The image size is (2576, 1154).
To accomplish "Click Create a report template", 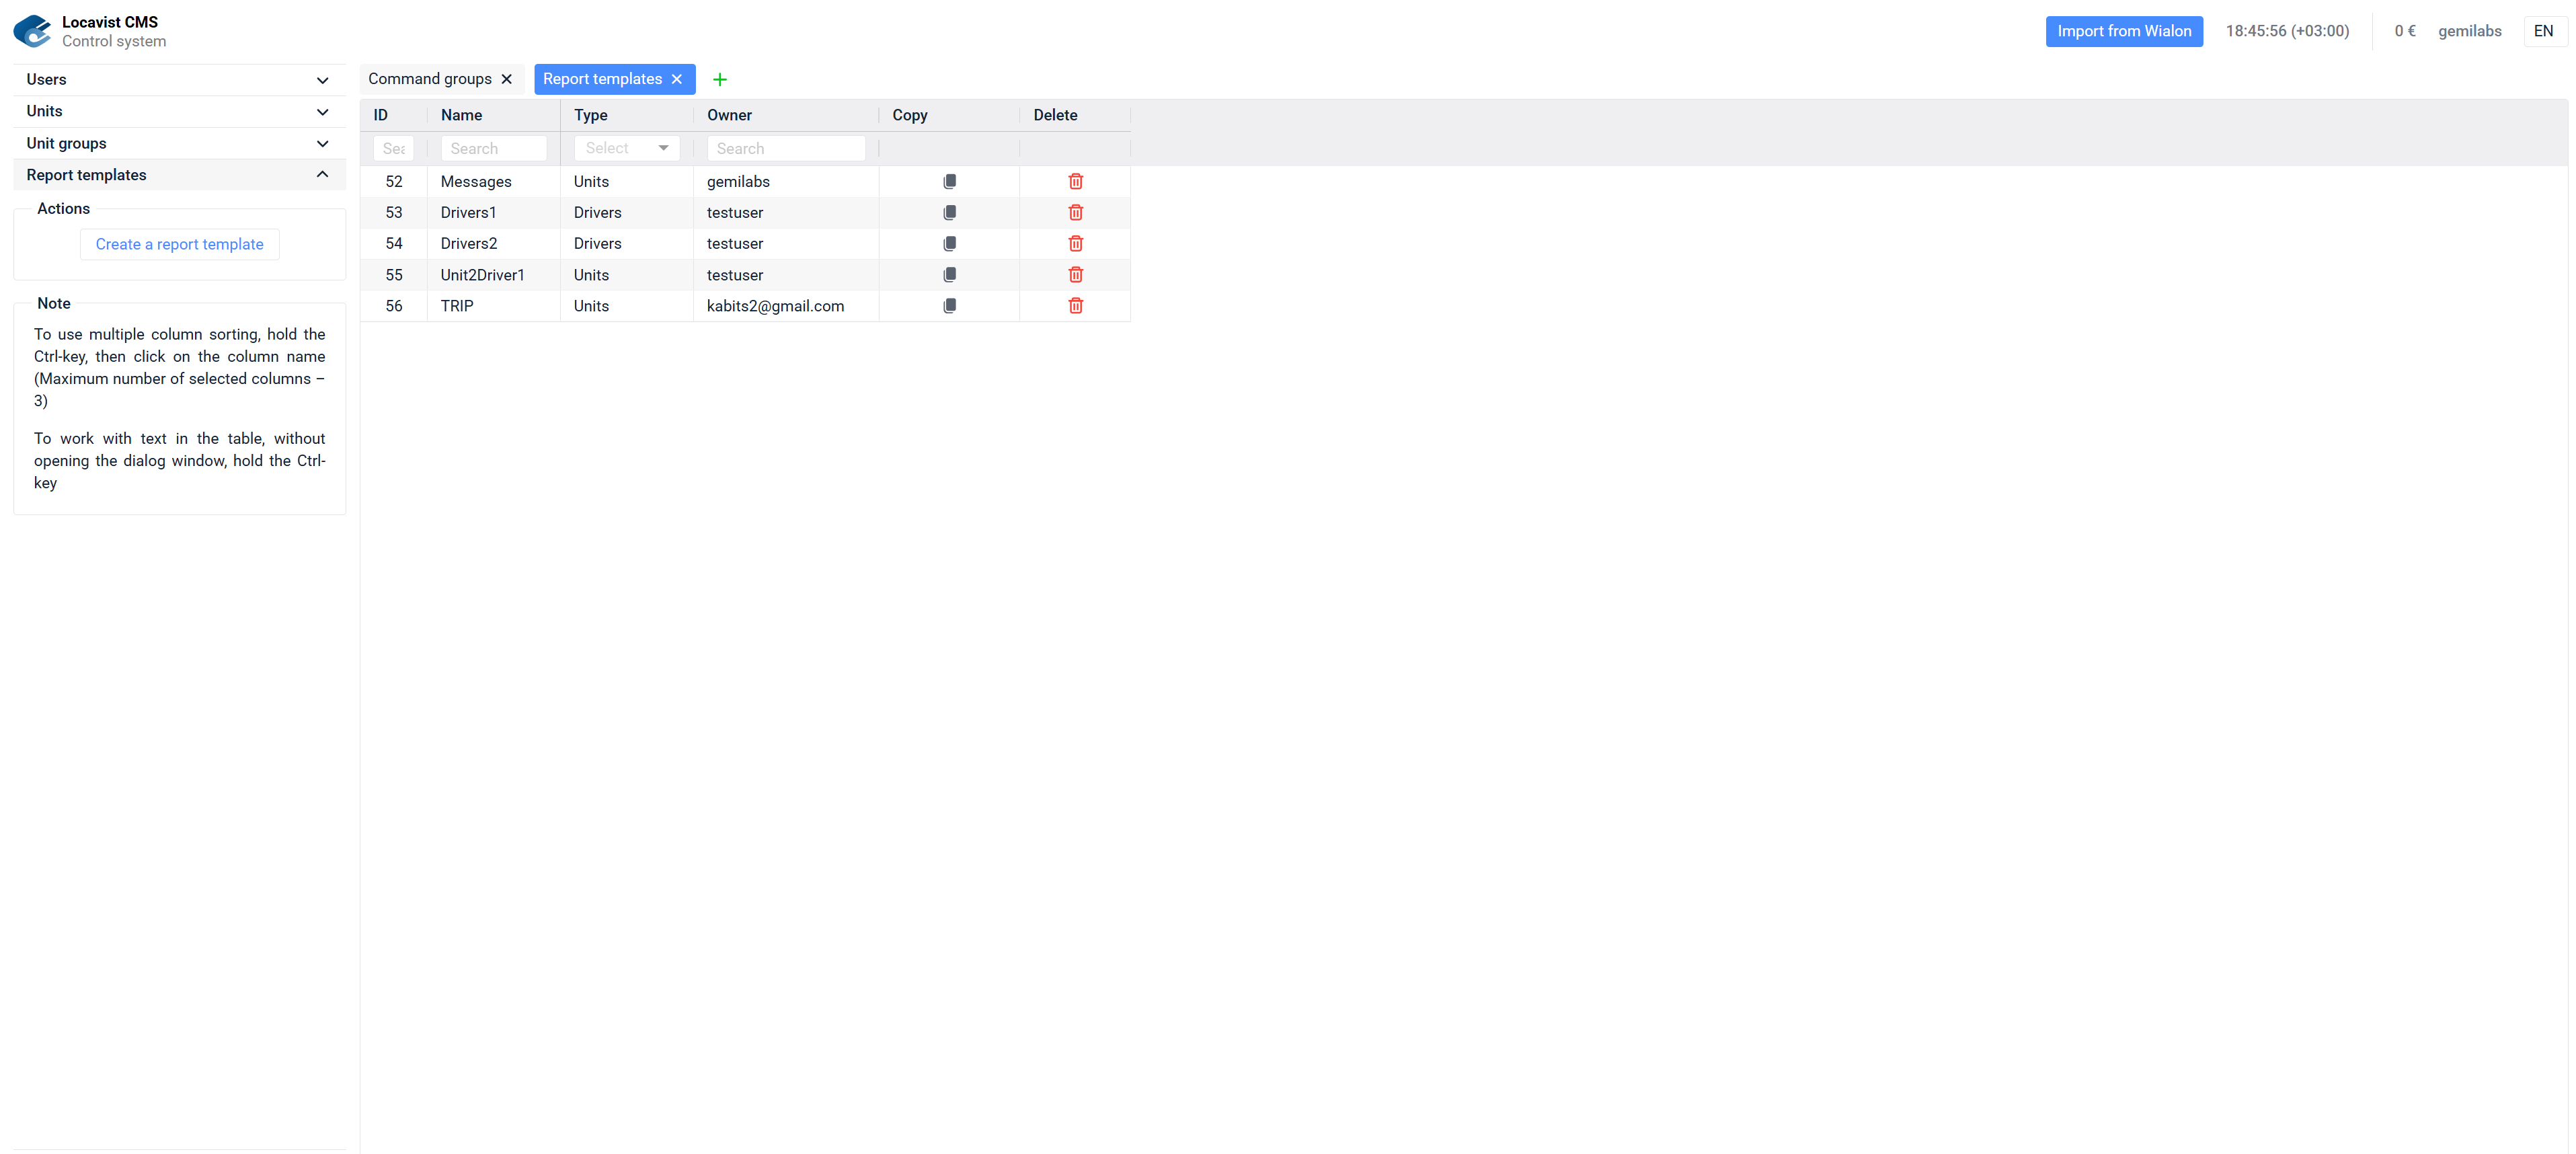I will [x=179, y=244].
